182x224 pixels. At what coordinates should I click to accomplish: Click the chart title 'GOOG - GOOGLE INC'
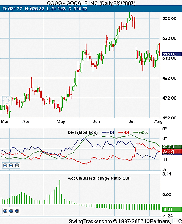pos(73,3)
